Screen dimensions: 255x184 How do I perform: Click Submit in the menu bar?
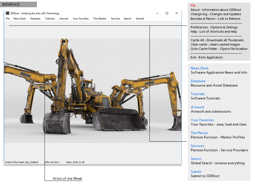(x=140, y=19)
